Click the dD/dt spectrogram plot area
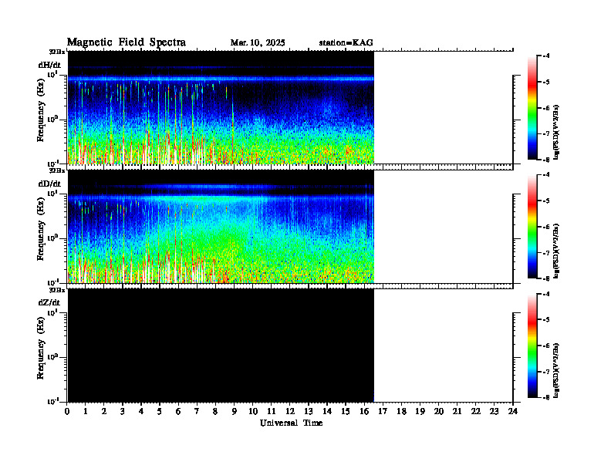This screenshot has width=611, height=472. pos(221,227)
